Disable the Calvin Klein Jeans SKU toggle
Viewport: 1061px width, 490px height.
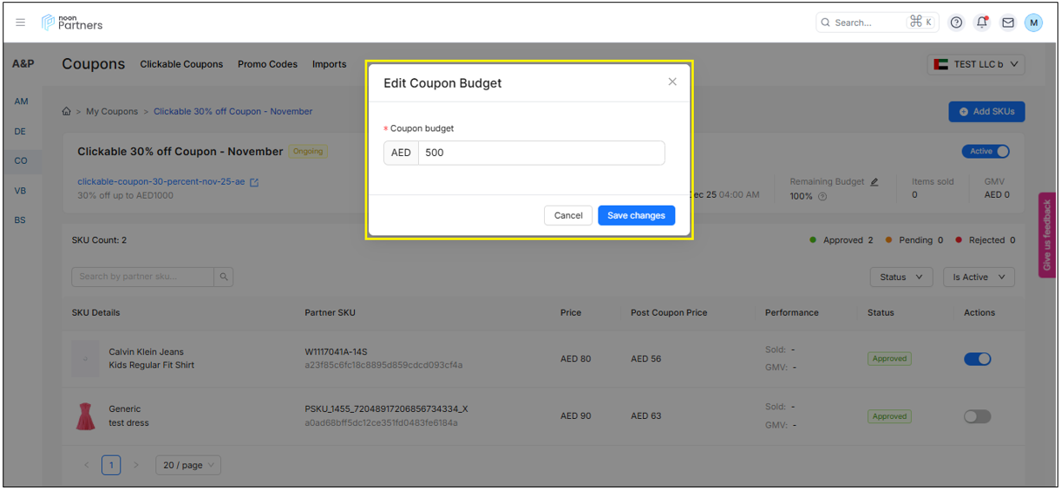[x=977, y=359]
